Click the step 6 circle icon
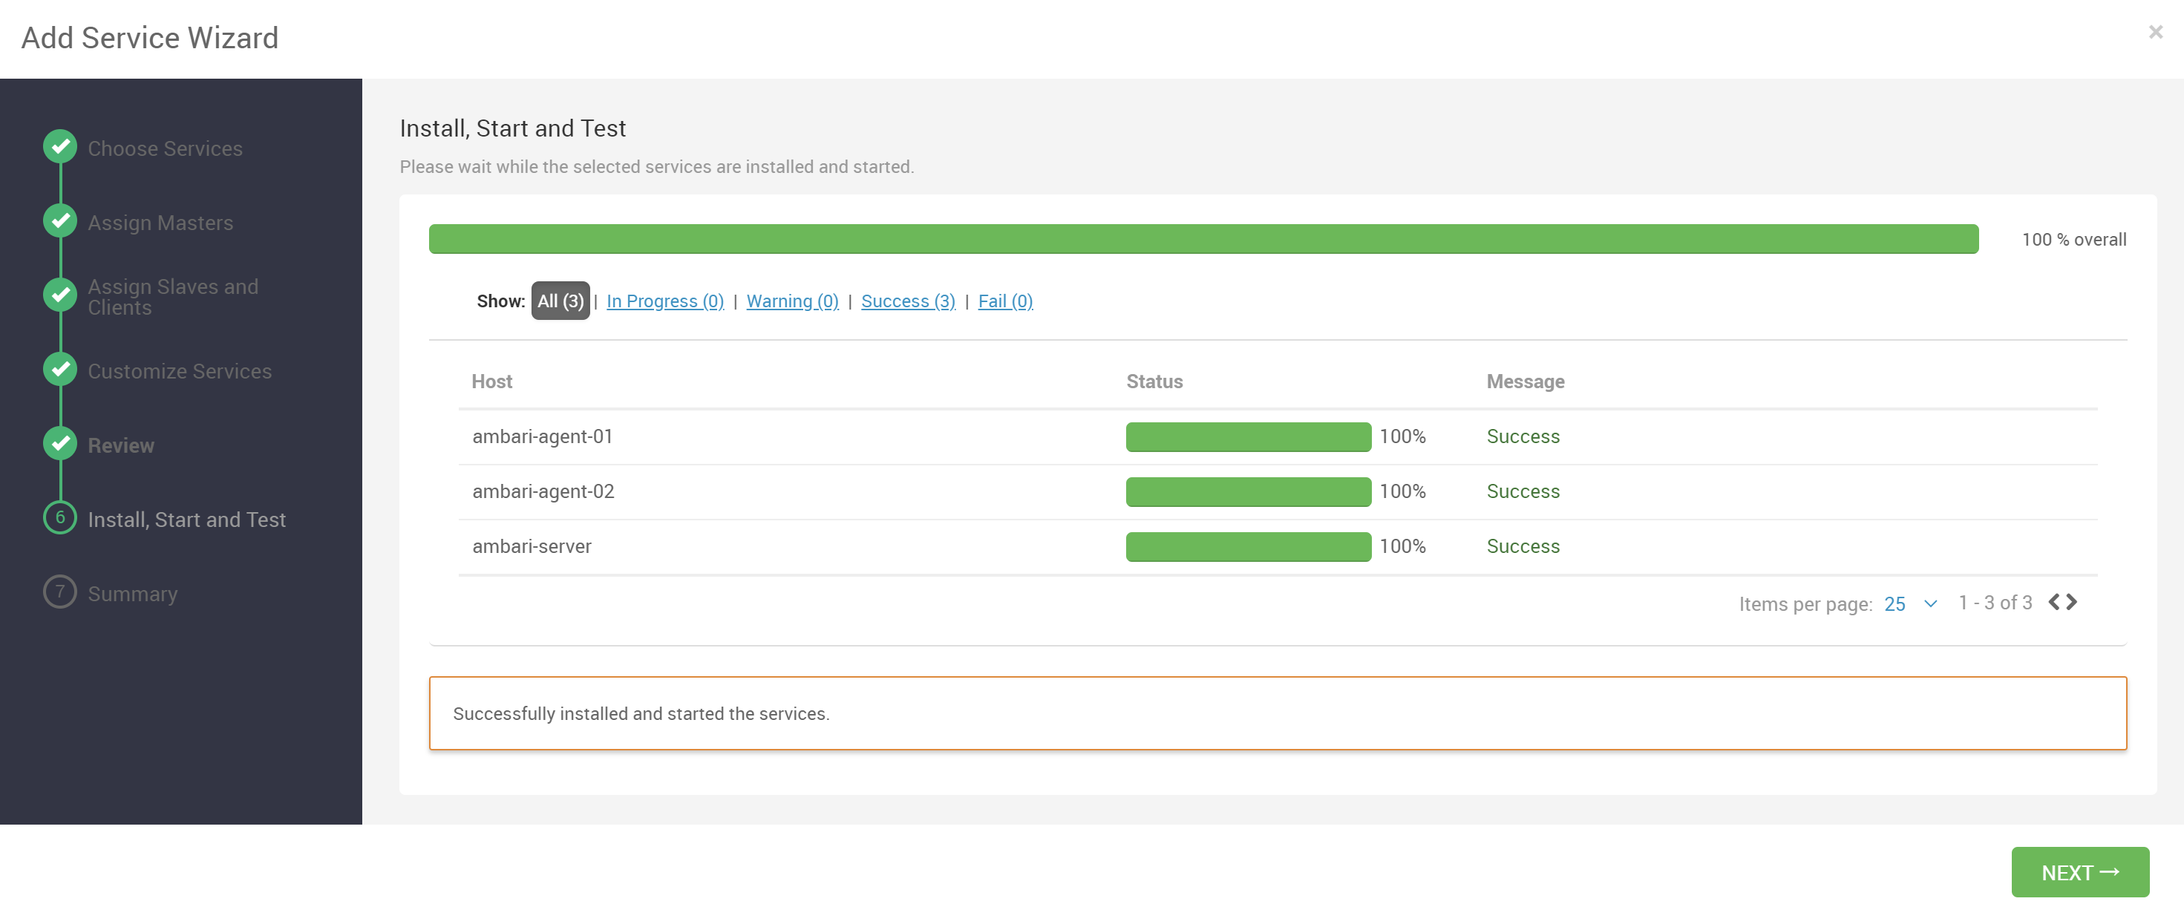This screenshot has width=2184, height=907. (x=60, y=518)
